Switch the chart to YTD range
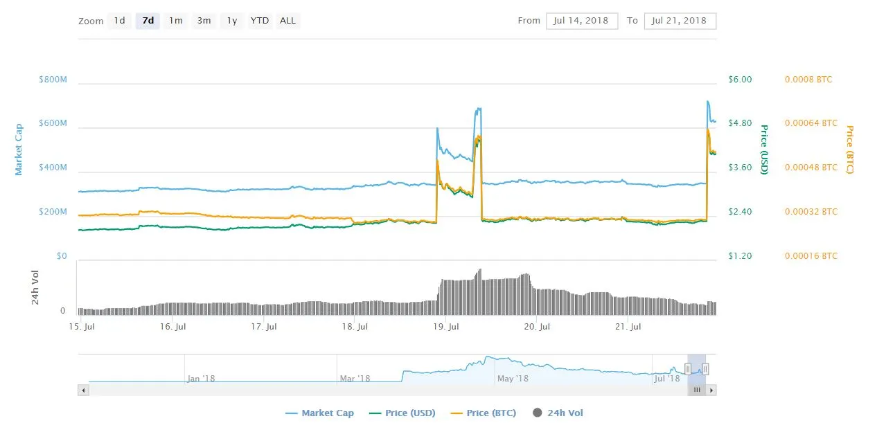Image resolution: width=877 pixels, height=423 pixels. coord(260,21)
